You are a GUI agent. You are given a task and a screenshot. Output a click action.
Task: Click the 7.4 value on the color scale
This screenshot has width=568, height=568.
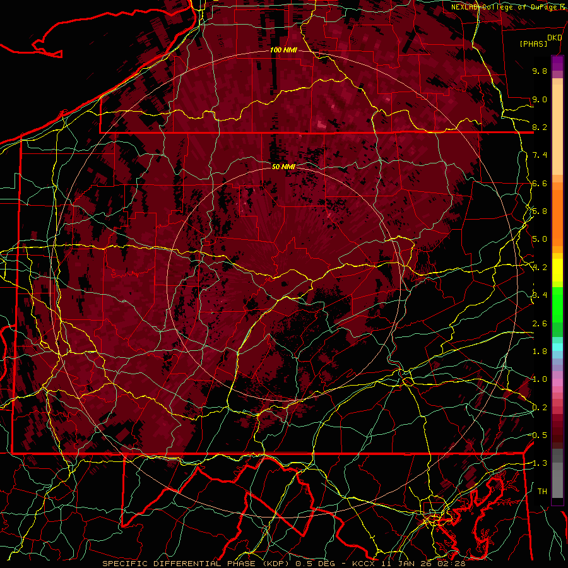[540, 155]
